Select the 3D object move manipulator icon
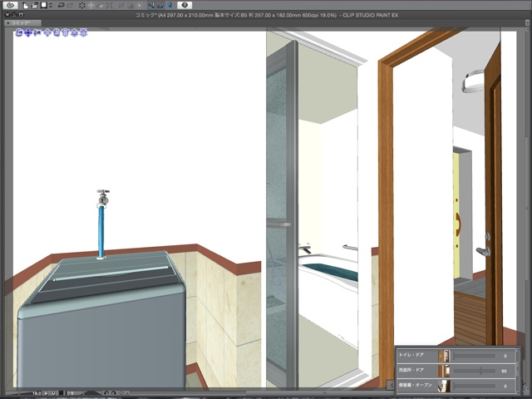Viewport: 532px width, 399px height. [x=47, y=32]
